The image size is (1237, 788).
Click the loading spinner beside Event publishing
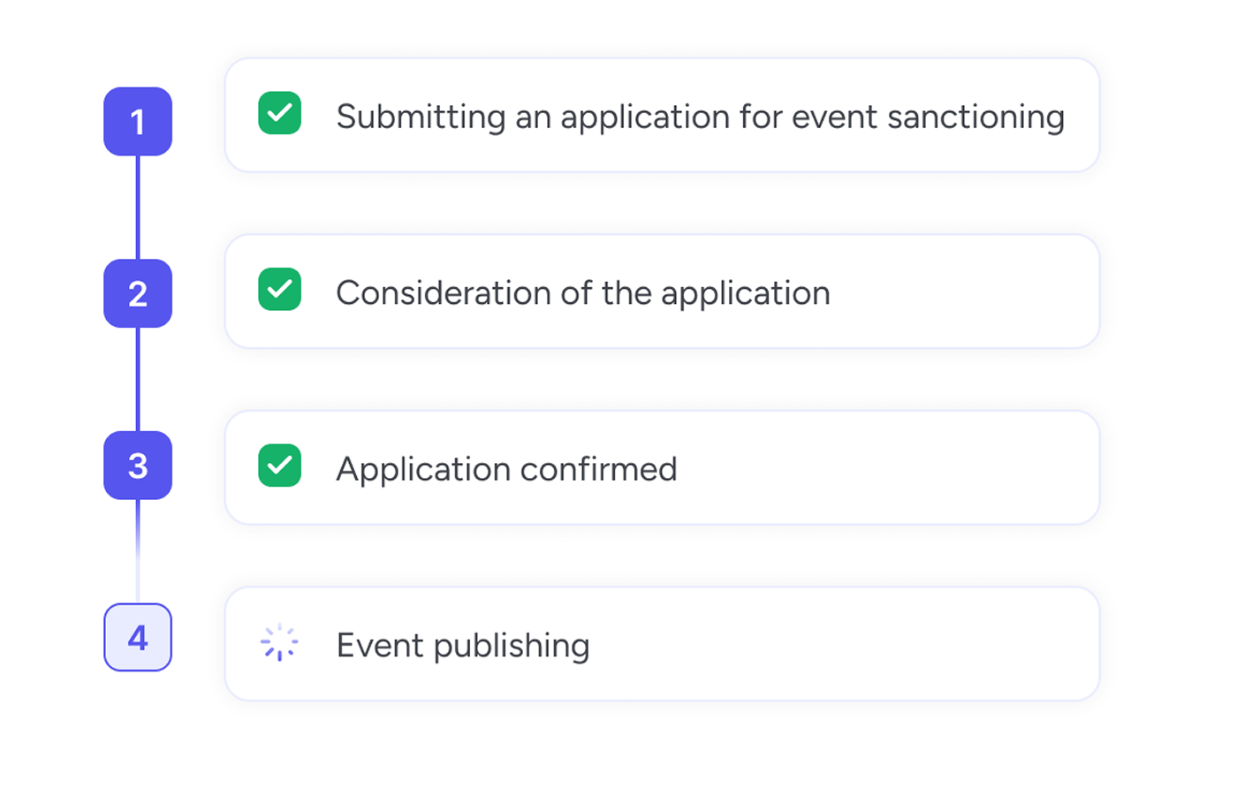tap(279, 642)
